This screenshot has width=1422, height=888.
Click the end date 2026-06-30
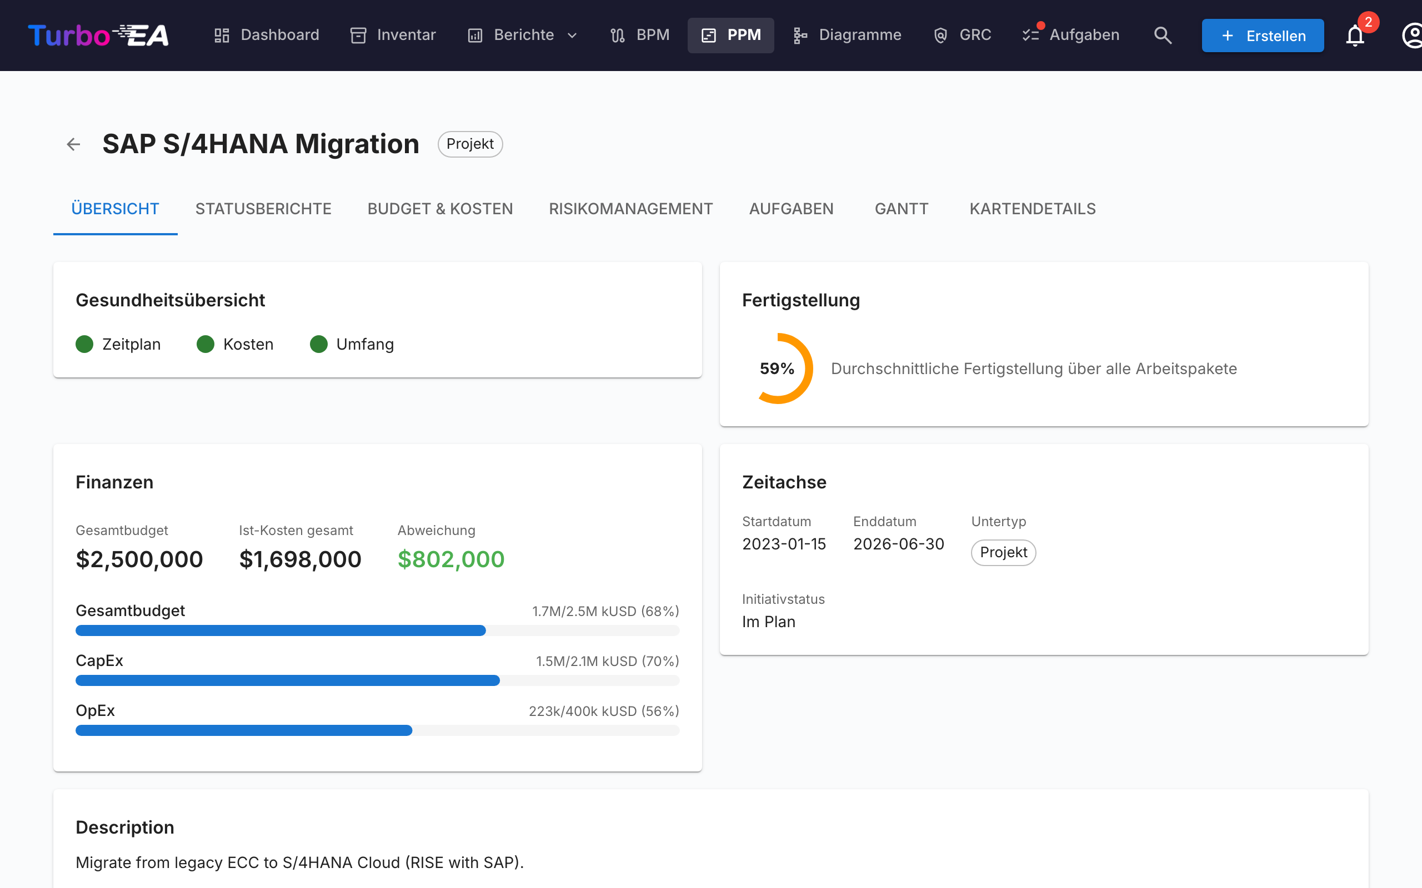[899, 544]
